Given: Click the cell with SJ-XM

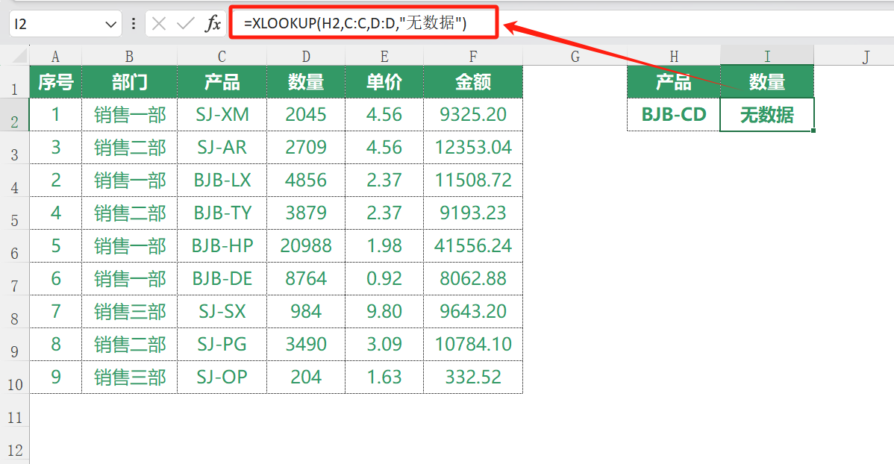Looking at the screenshot, I should tap(222, 115).
